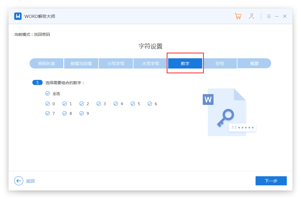The width and height of the screenshot is (301, 199).
Task: Toggle the 全选 select-all checkbox
Action: click(x=48, y=94)
